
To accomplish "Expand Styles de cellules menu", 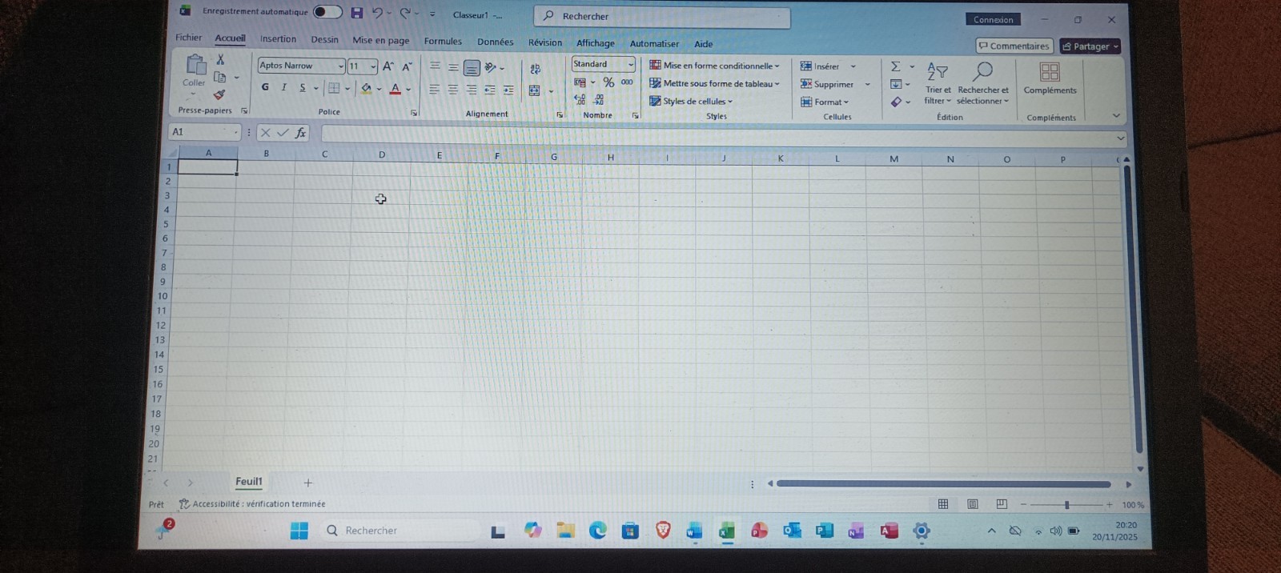I will pos(691,102).
